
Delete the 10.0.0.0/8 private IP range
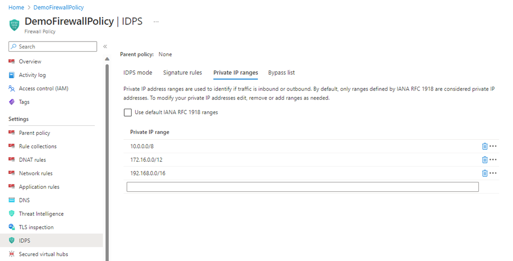coord(484,146)
